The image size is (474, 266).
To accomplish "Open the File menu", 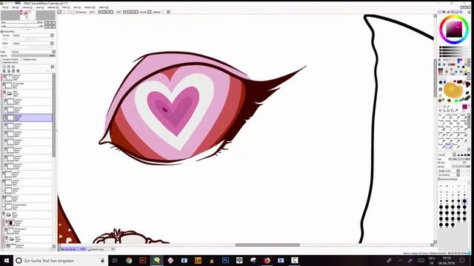I will click(x=5, y=7).
